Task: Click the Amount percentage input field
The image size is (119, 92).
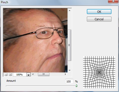Action: pos(69,81)
